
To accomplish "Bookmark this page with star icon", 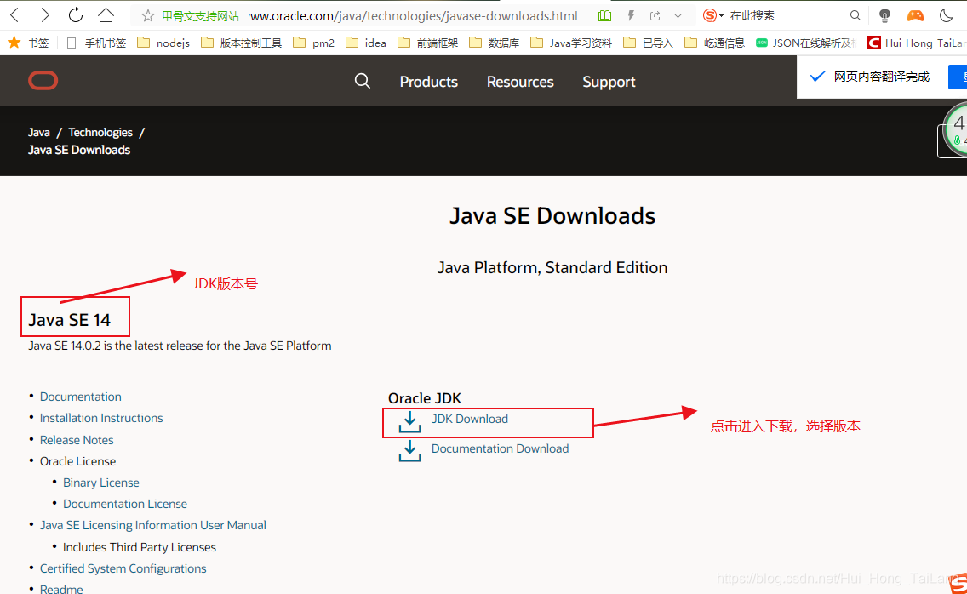I will coord(147,16).
